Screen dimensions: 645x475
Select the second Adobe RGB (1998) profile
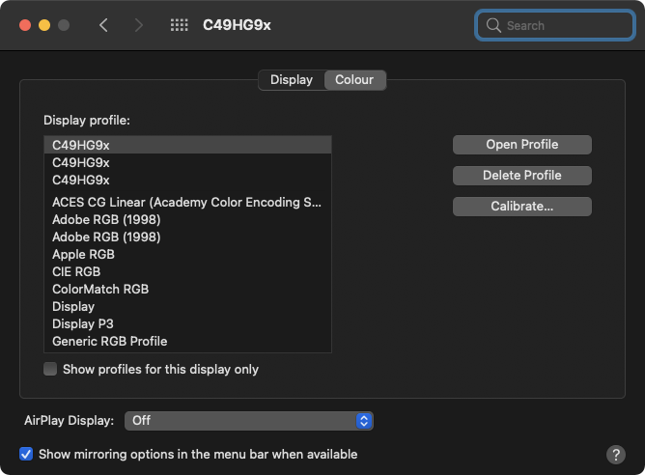(x=187, y=237)
